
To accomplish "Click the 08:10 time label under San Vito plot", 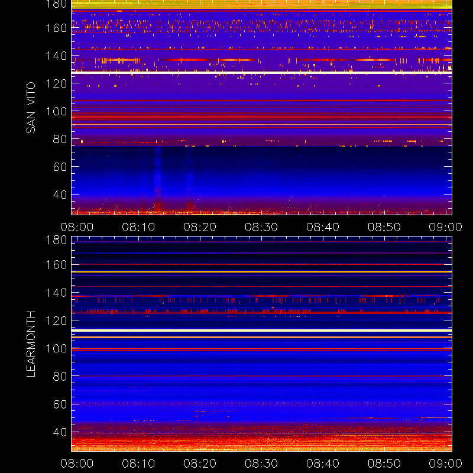I will [x=138, y=227].
